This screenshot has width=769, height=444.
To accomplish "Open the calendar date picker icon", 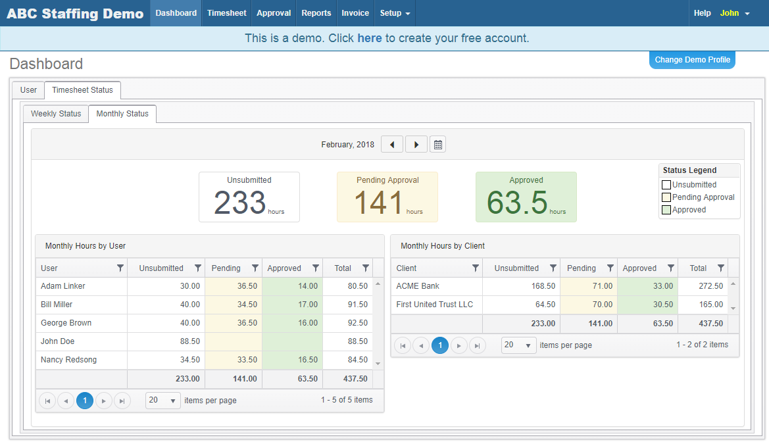I will 438,145.
